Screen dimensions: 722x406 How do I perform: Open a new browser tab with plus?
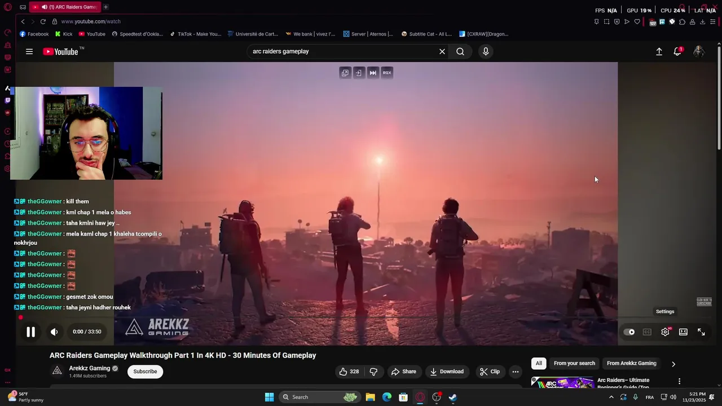(105, 7)
